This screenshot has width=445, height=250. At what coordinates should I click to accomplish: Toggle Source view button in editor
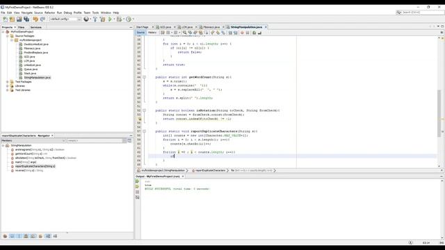coord(140,33)
